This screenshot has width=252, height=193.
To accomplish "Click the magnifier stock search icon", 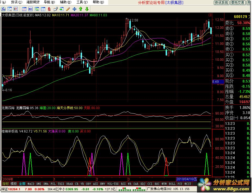I will click(10, 9).
